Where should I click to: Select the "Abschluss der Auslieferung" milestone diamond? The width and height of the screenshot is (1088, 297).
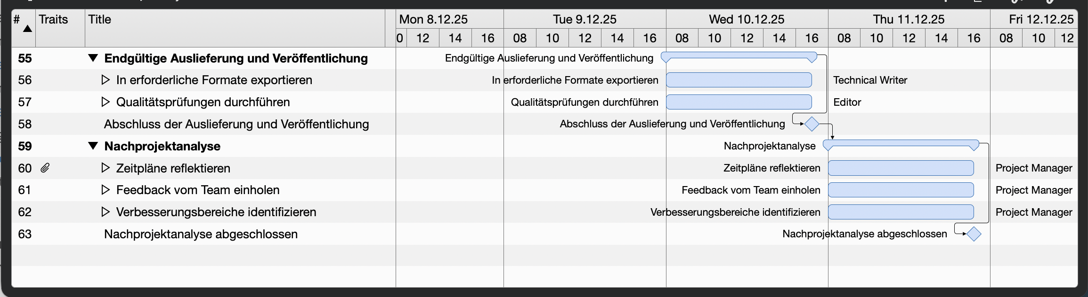[811, 124]
